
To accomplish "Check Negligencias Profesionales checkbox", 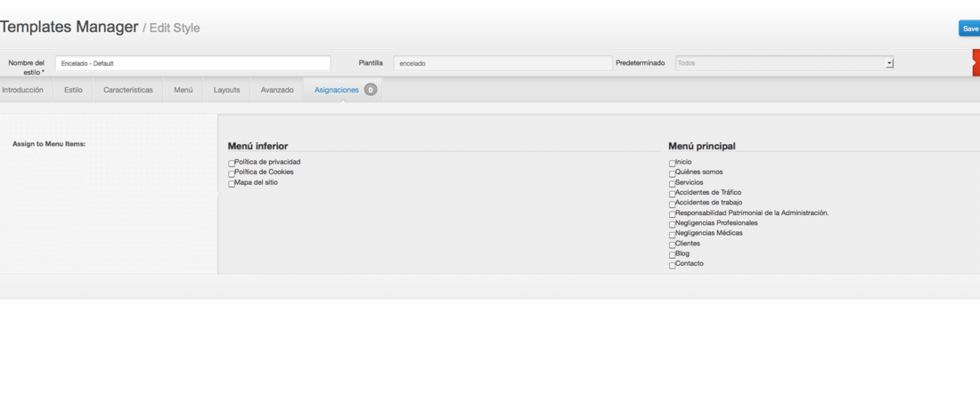I will tap(673, 225).
